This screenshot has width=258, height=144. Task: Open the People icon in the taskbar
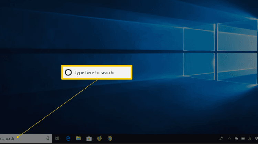221,138
